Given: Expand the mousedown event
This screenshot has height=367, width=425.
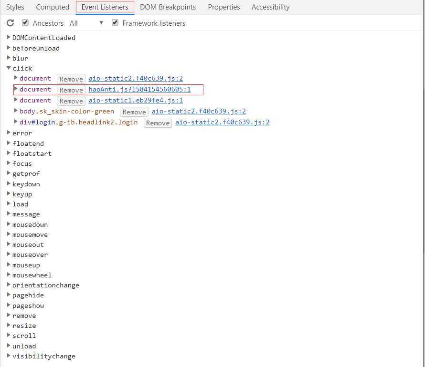Looking at the screenshot, I should click(x=9, y=224).
